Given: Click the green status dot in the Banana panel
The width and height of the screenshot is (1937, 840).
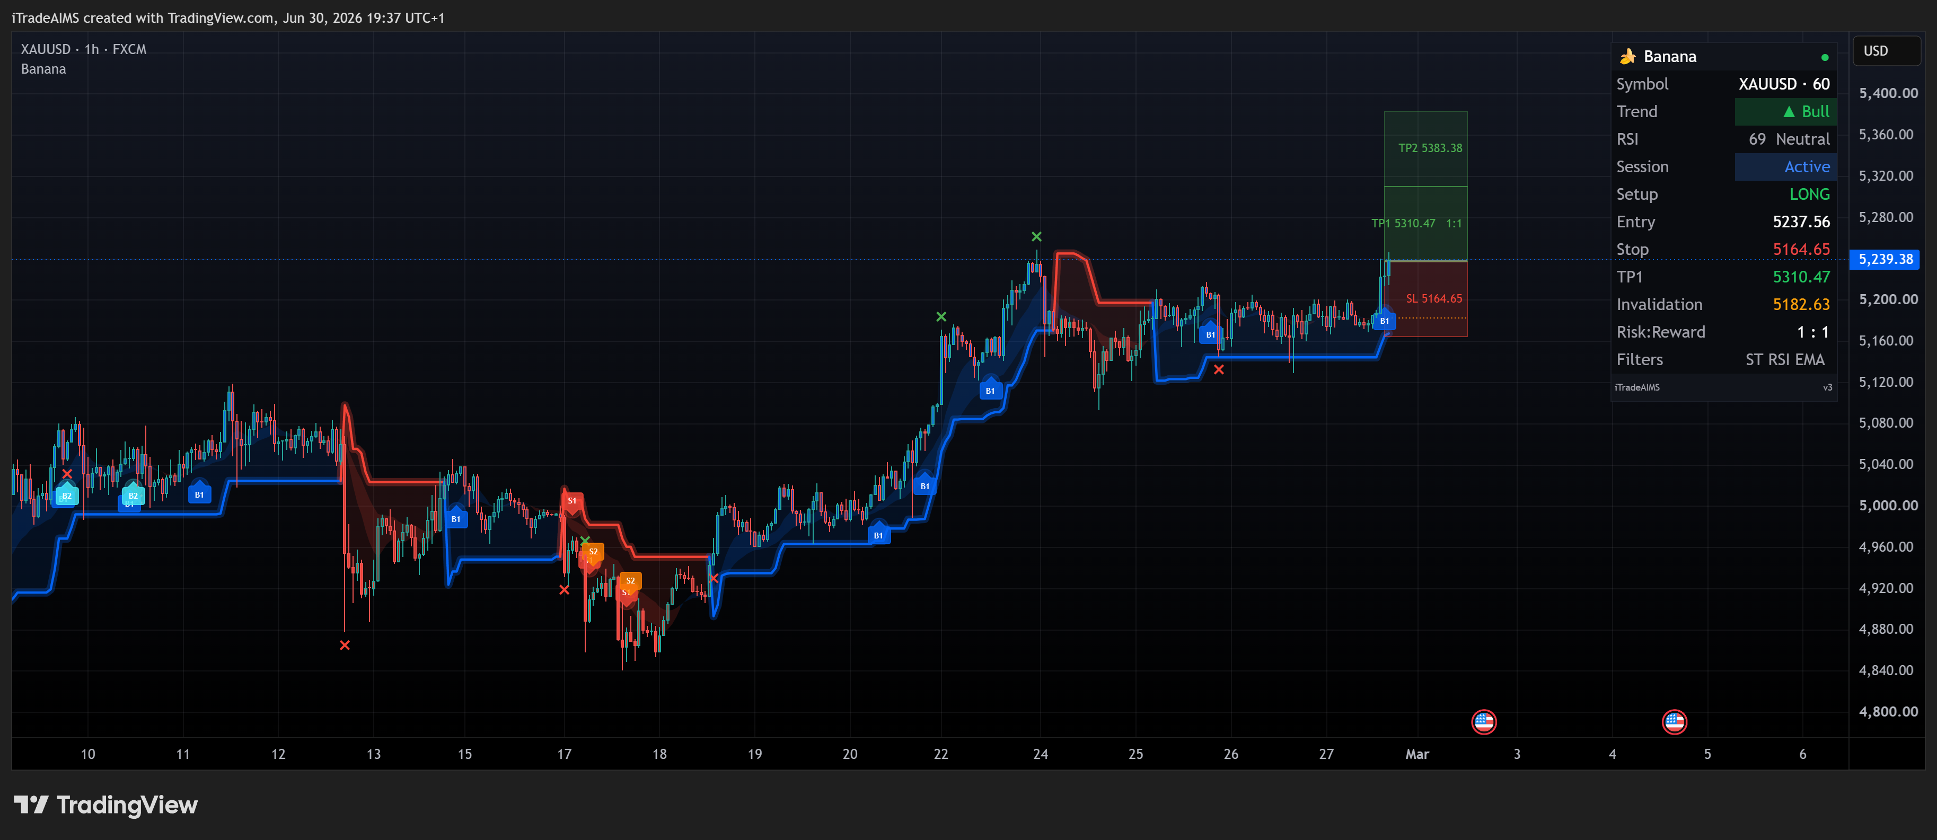Looking at the screenshot, I should point(1824,57).
